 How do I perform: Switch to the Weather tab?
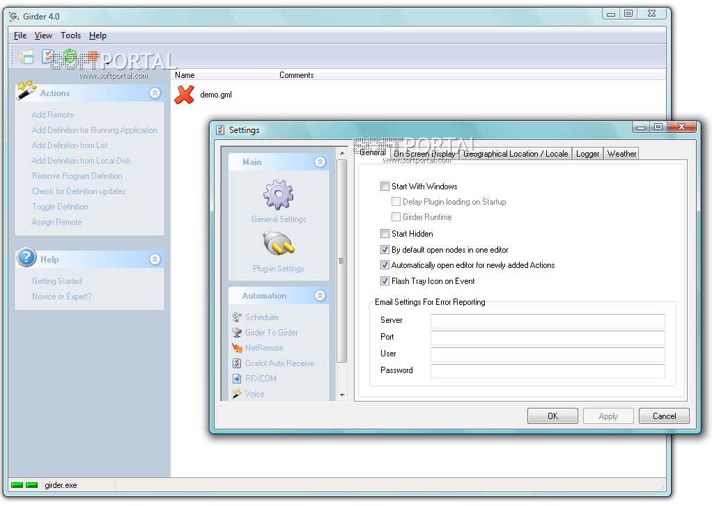click(x=621, y=154)
